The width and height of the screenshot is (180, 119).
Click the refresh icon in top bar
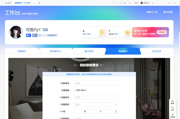coord(121,3)
